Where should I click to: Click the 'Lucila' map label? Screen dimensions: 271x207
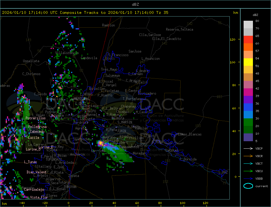pos(33,138)
